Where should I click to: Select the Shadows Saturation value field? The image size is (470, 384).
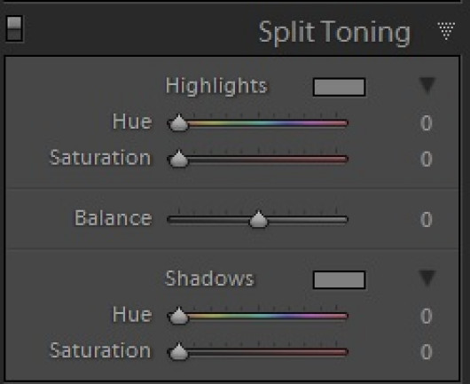point(426,351)
